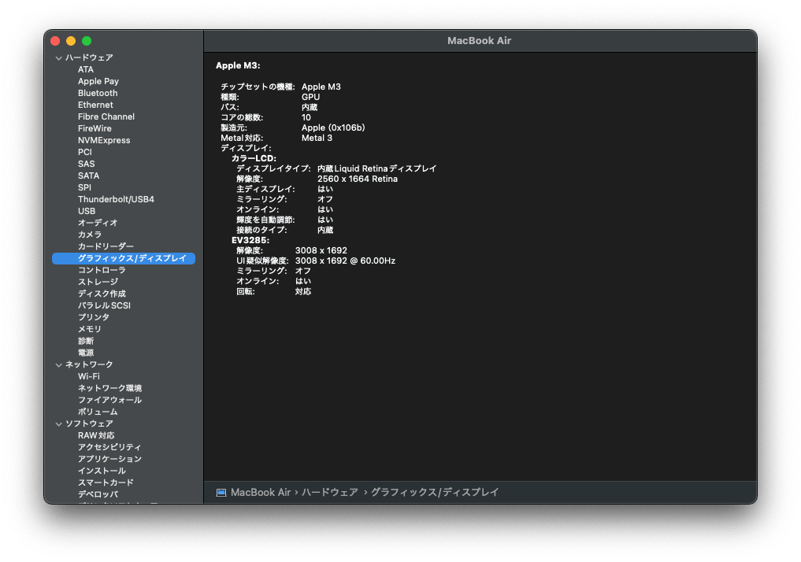Select FireWire in the sidebar
The image size is (801, 562).
click(x=95, y=128)
